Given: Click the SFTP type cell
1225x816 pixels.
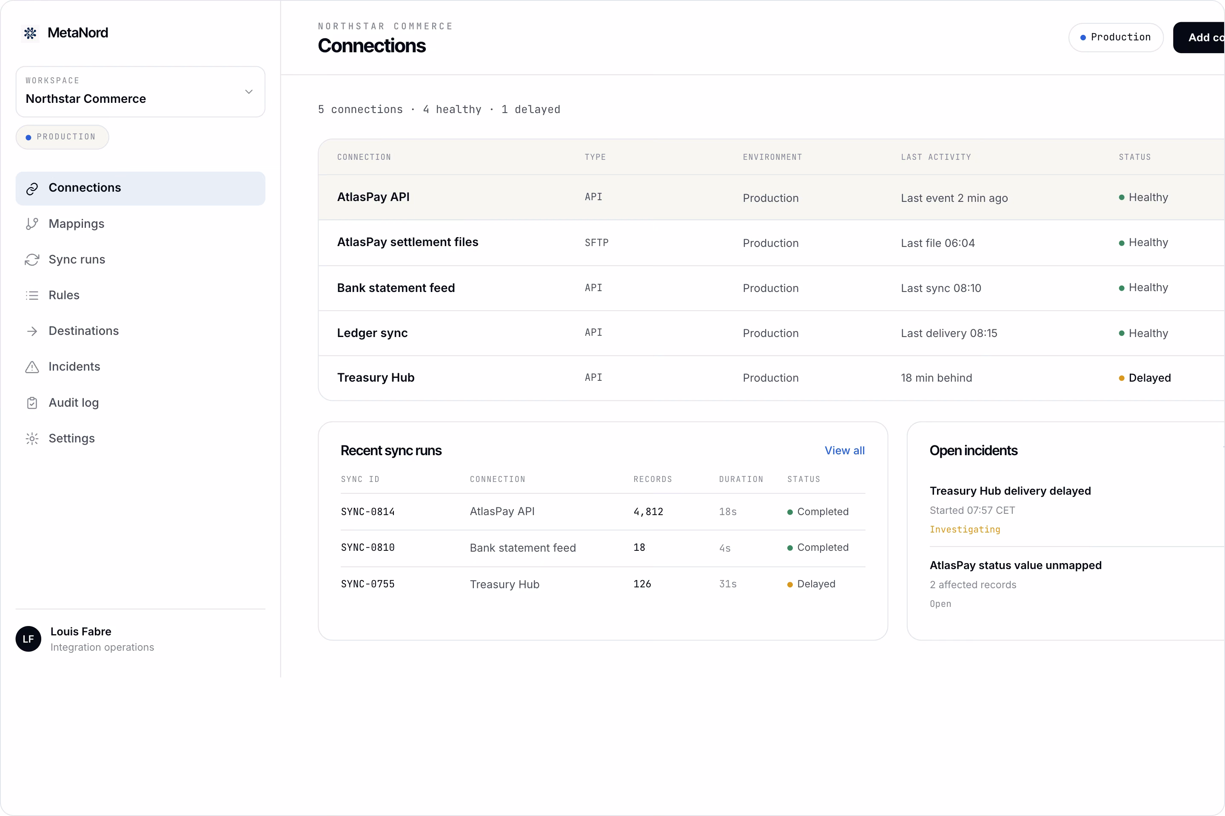Looking at the screenshot, I should pyautogui.click(x=596, y=243).
